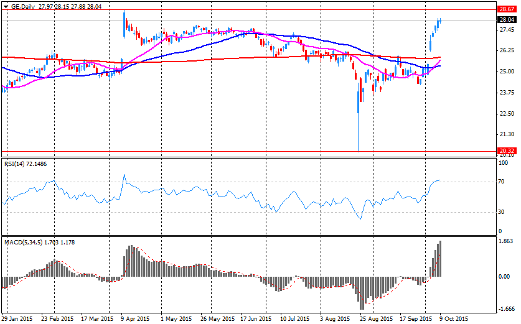Click the 23 Feb 2015 date label
521x324 pixels.
(57, 318)
